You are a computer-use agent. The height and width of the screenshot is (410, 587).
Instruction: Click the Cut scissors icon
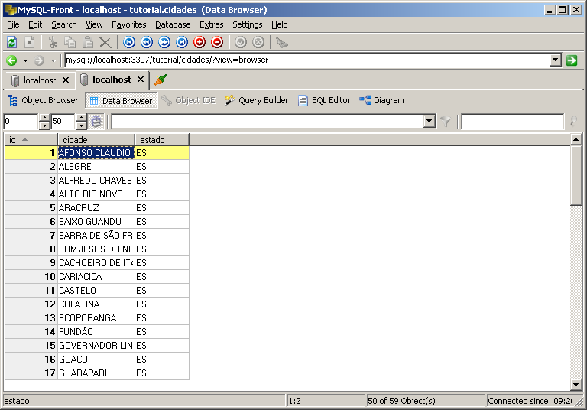(53, 42)
